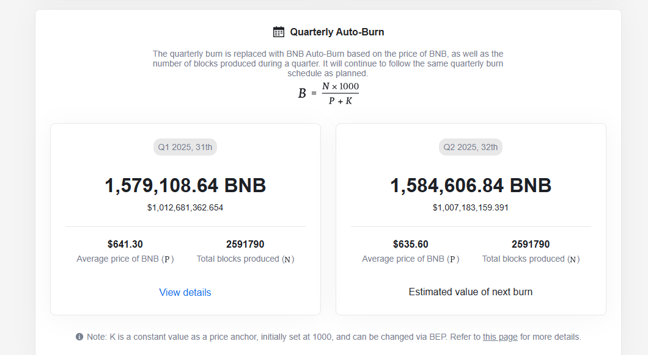The width and height of the screenshot is (648, 355).
Task: Click the auto-burn description paragraph
Action: tap(328, 63)
